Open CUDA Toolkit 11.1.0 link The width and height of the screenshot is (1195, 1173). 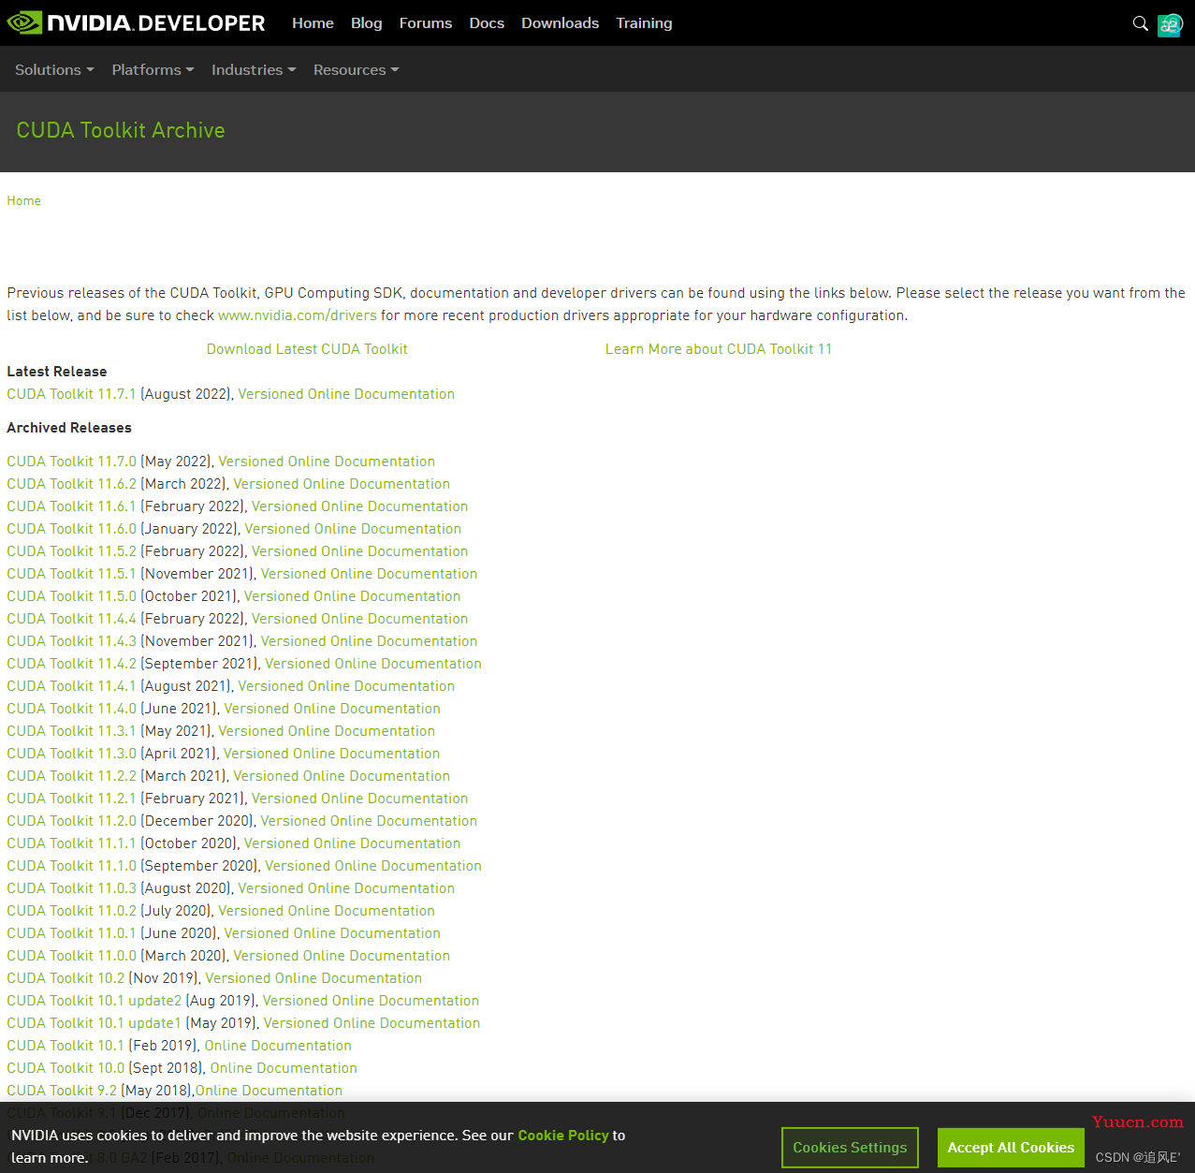click(71, 866)
